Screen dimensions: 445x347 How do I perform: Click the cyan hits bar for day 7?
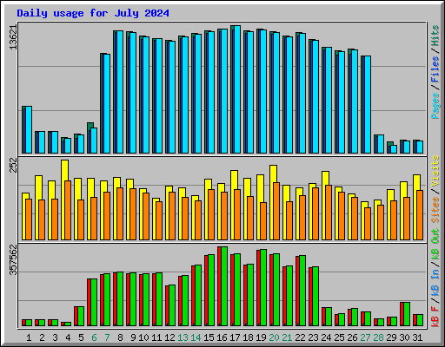click(107, 103)
